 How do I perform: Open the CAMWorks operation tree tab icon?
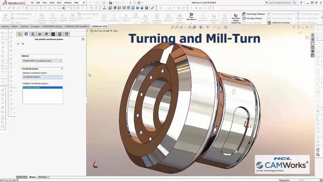coord(60,34)
